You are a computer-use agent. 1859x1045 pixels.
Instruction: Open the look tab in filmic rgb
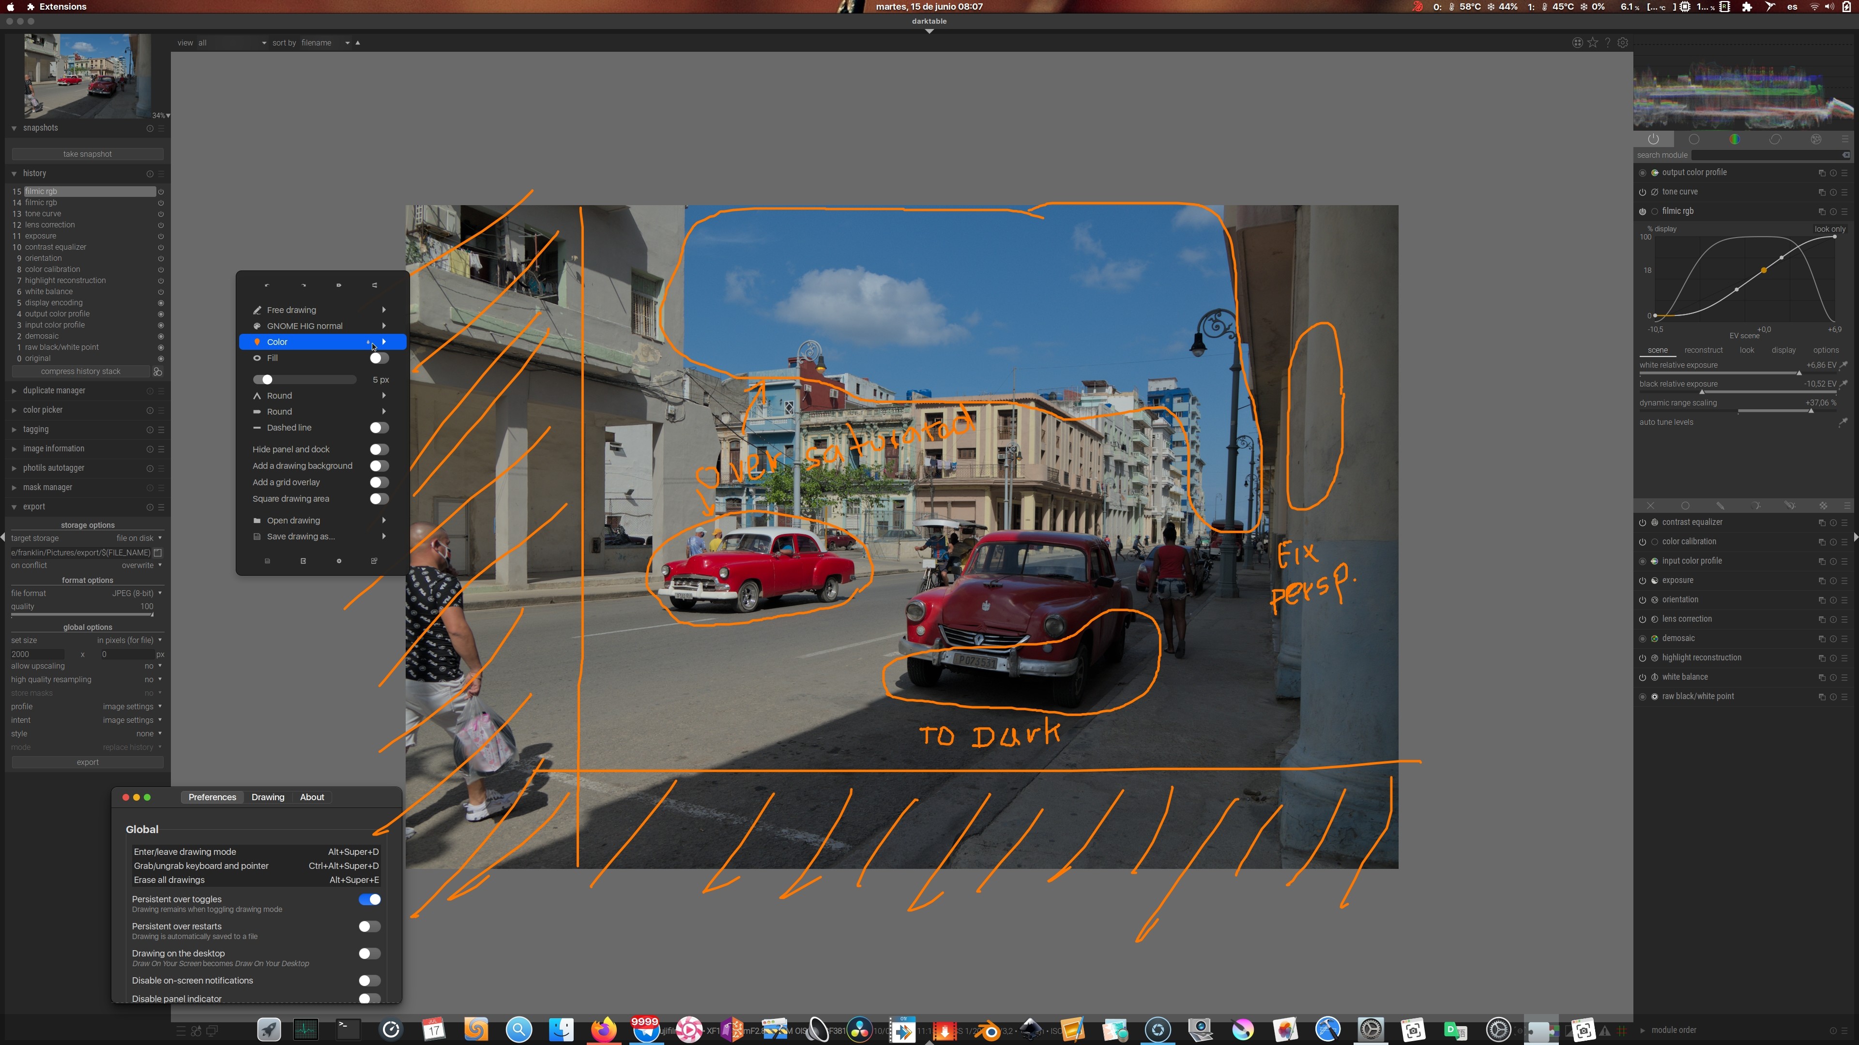1746,350
